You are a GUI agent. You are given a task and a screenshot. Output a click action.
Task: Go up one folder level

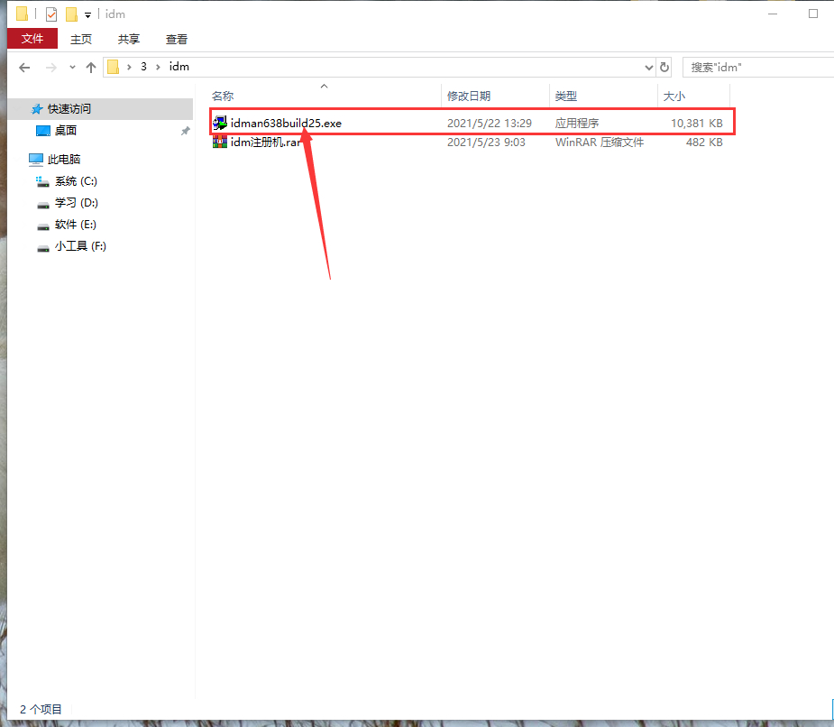[91, 68]
